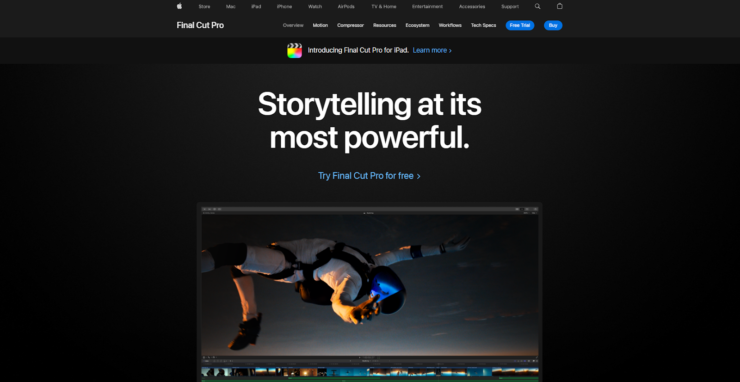The height and width of the screenshot is (382, 740).
Task: Click the timeline filmstrip in the preview
Action: point(370,372)
